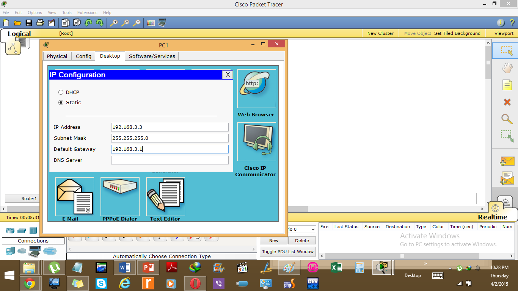Choose the Inspect magnifier tool
518x291 pixels.
(x=507, y=119)
